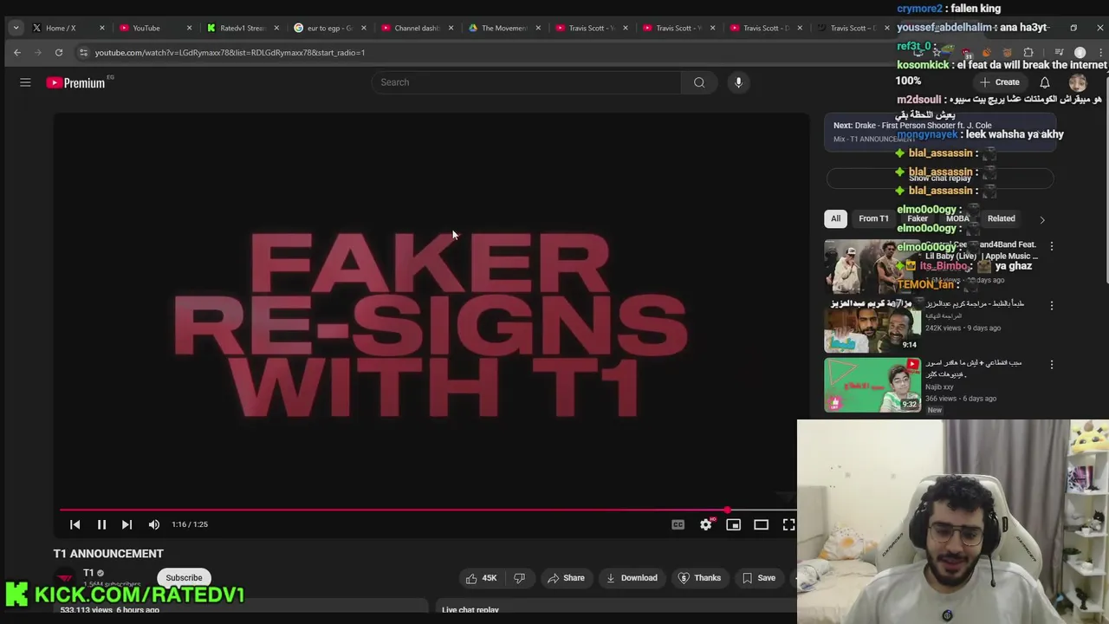Screen dimensions: 1109x624
Task: Open options menu for Lil Baby video
Action: (x=1052, y=247)
